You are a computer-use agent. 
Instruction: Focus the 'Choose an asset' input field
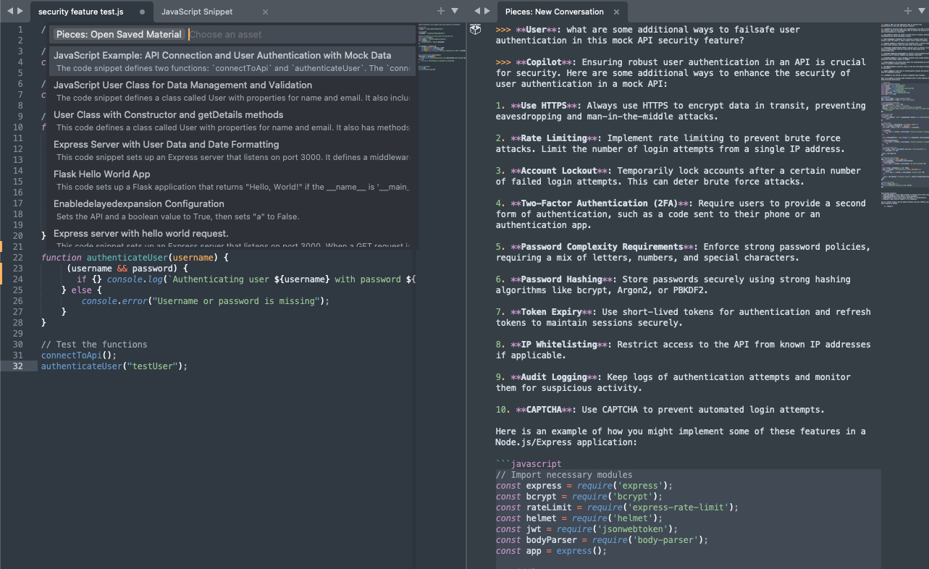click(x=300, y=34)
